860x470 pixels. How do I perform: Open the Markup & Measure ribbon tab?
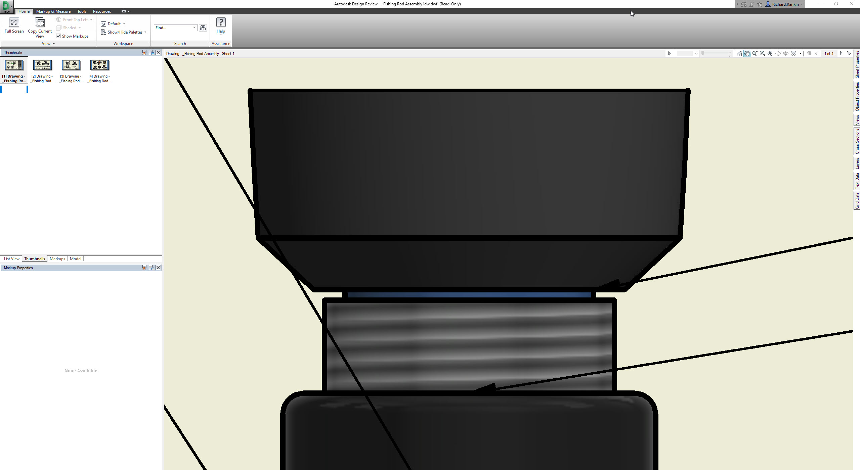tap(53, 11)
